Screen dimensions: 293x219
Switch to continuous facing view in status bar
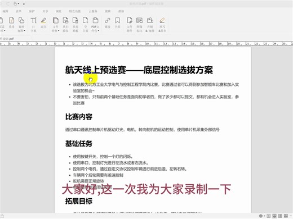286,216
